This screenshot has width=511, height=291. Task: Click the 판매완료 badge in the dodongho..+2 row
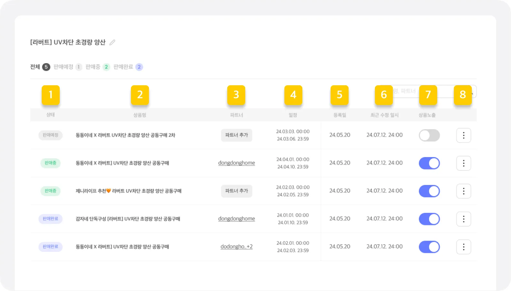click(50, 247)
